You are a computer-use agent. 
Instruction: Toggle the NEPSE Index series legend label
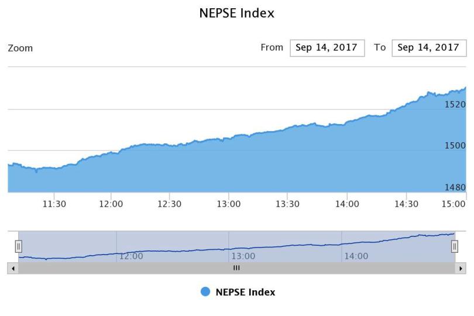coord(245,292)
